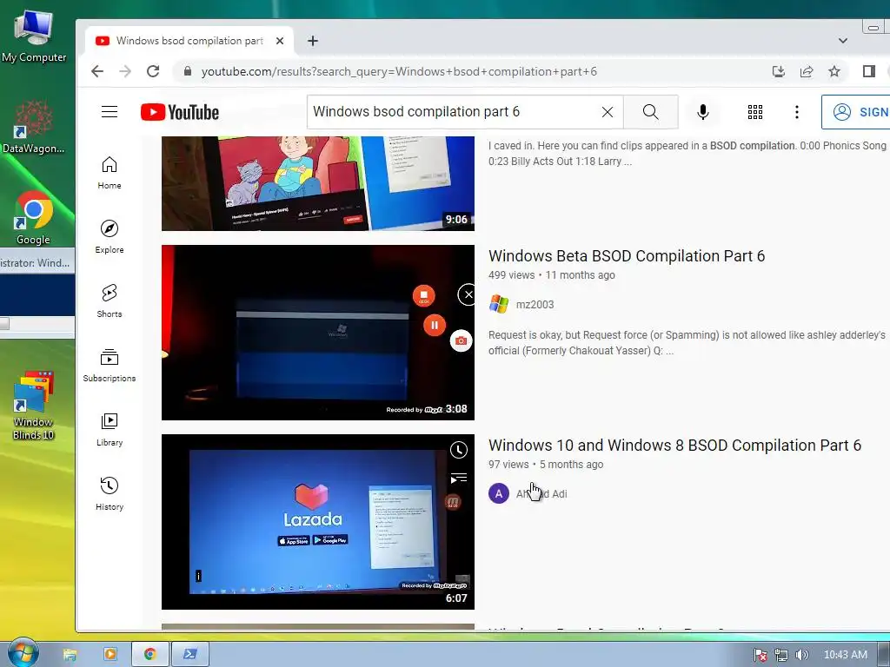The height and width of the screenshot is (667, 890).
Task: Click the mz2003 channel avatar
Action: coord(499,304)
